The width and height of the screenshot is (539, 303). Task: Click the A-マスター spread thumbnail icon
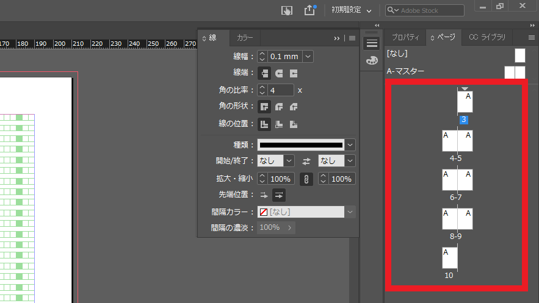pos(515,73)
